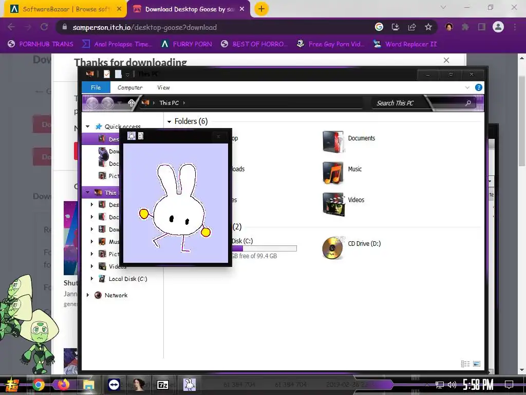Screen dimensions: 526x395
Task: Open notification center icon
Action: (509, 385)
